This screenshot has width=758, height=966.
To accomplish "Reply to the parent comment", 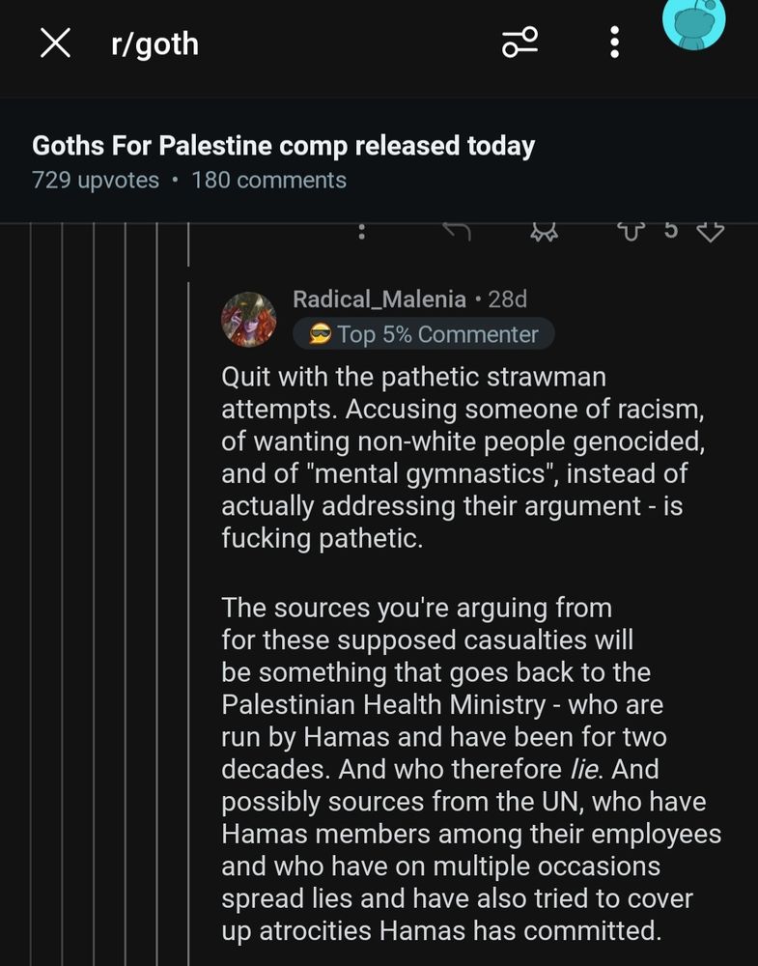I will pyautogui.click(x=456, y=232).
